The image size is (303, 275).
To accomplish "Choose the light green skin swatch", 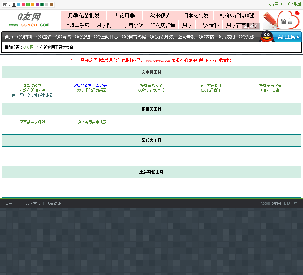I will (x=28, y=5).
